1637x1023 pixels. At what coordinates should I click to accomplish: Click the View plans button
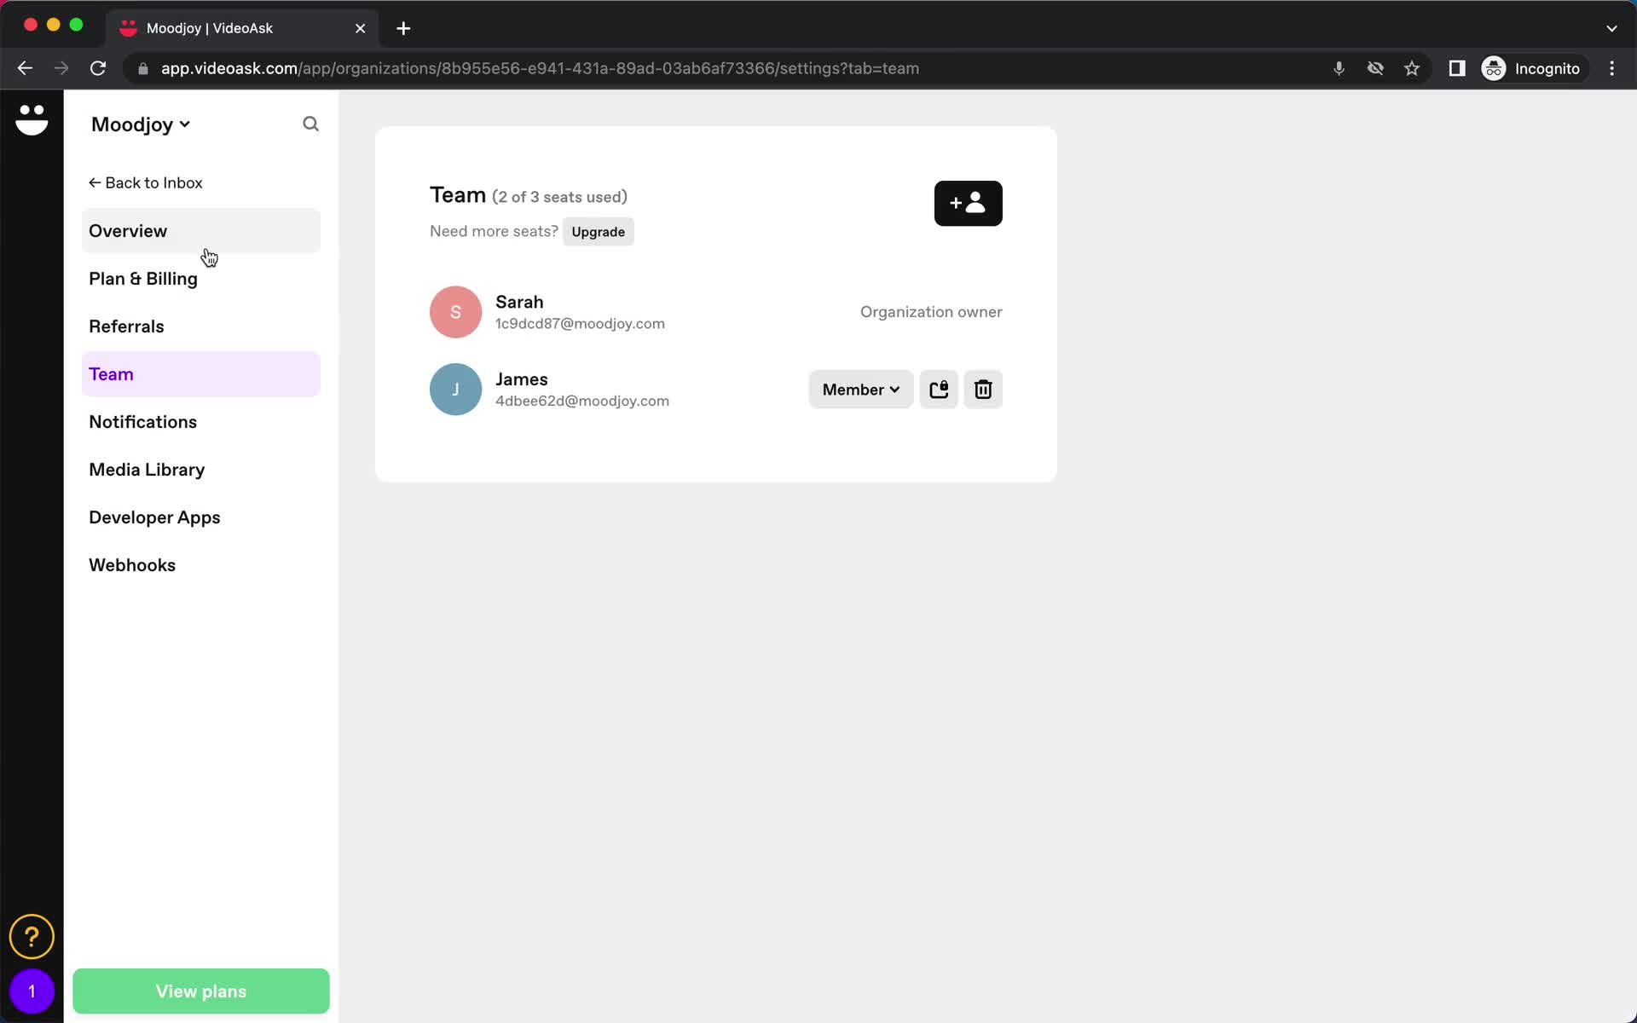pyautogui.click(x=201, y=991)
